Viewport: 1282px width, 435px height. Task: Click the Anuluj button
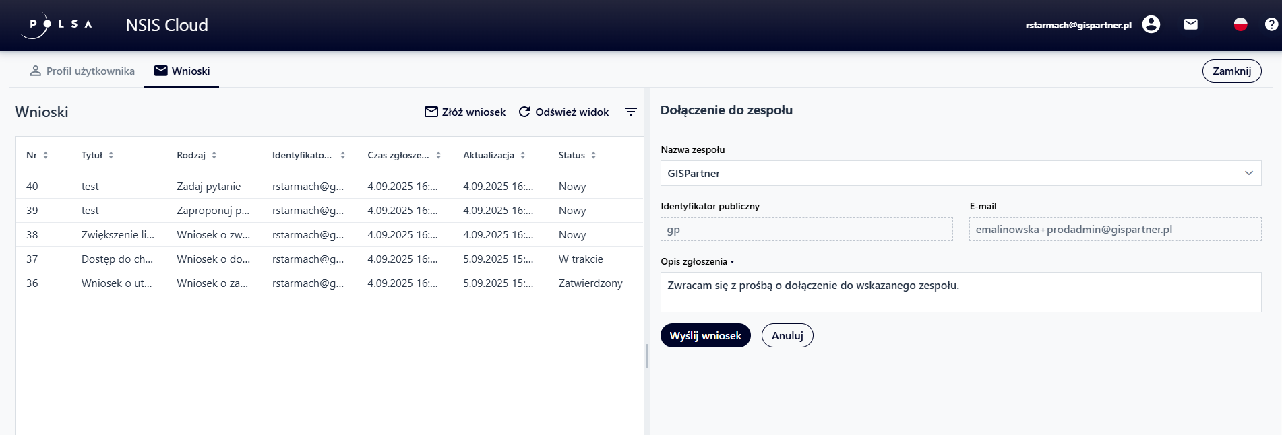(787, 335)
